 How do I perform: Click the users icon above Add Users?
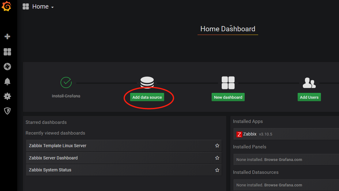tap(309, 82)
